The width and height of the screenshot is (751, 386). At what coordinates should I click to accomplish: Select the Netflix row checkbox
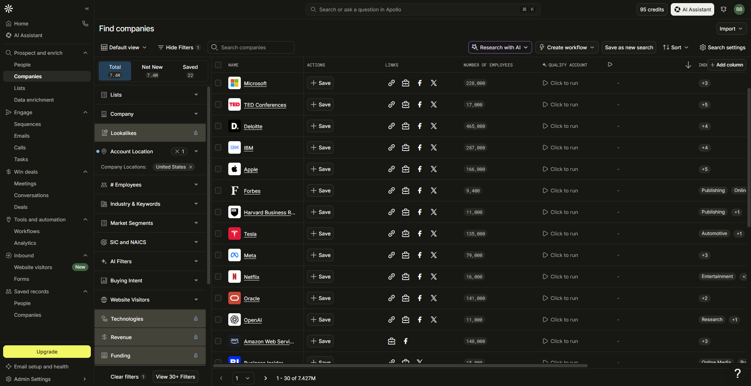(x=218, y=276)
